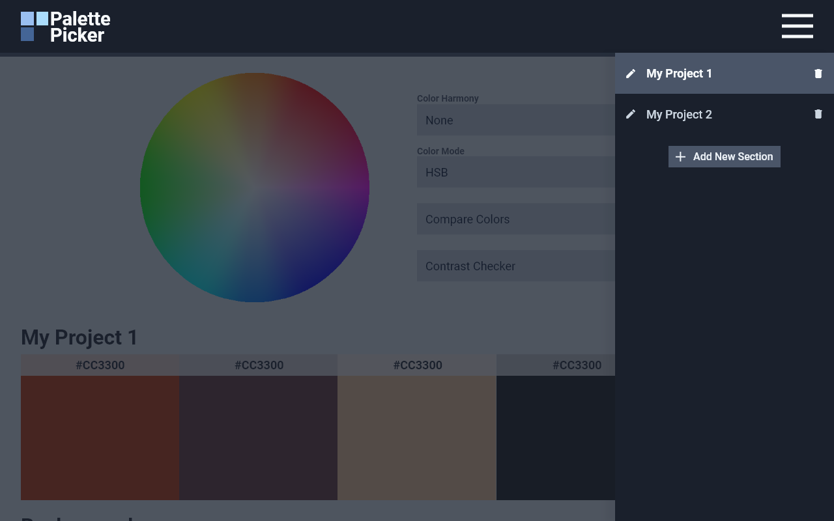Screen dimensions: 834x521
Task: Rename My Project 1 via pencil icon
Action: tap(630, 73)
